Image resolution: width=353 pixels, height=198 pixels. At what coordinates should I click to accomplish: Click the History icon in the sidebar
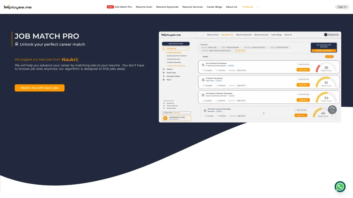[164, 69]
